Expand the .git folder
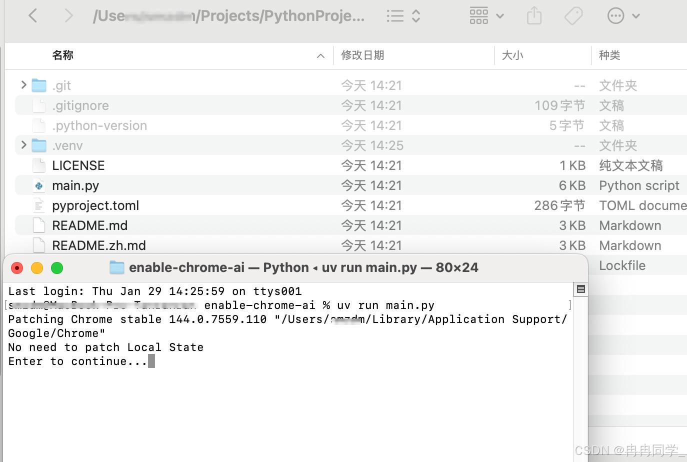Viewport: 687px width, 462px height. point(23,85)
